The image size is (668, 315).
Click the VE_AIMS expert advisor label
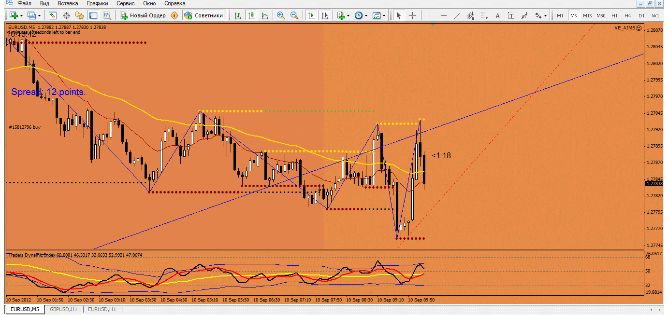coord(628,28)
